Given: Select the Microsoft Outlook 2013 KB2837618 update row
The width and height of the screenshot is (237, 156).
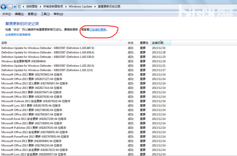Looking at the screenshot, I should pyautogui.click(x=83, y=101).
